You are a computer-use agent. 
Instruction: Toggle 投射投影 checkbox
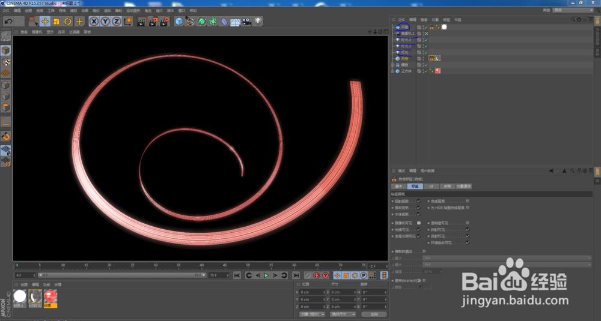coord(419,201)
